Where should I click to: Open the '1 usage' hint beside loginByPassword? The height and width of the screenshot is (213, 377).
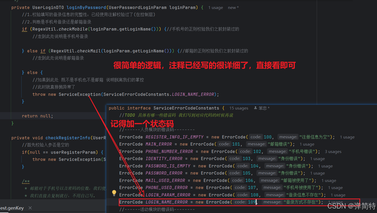click(216, 8)
